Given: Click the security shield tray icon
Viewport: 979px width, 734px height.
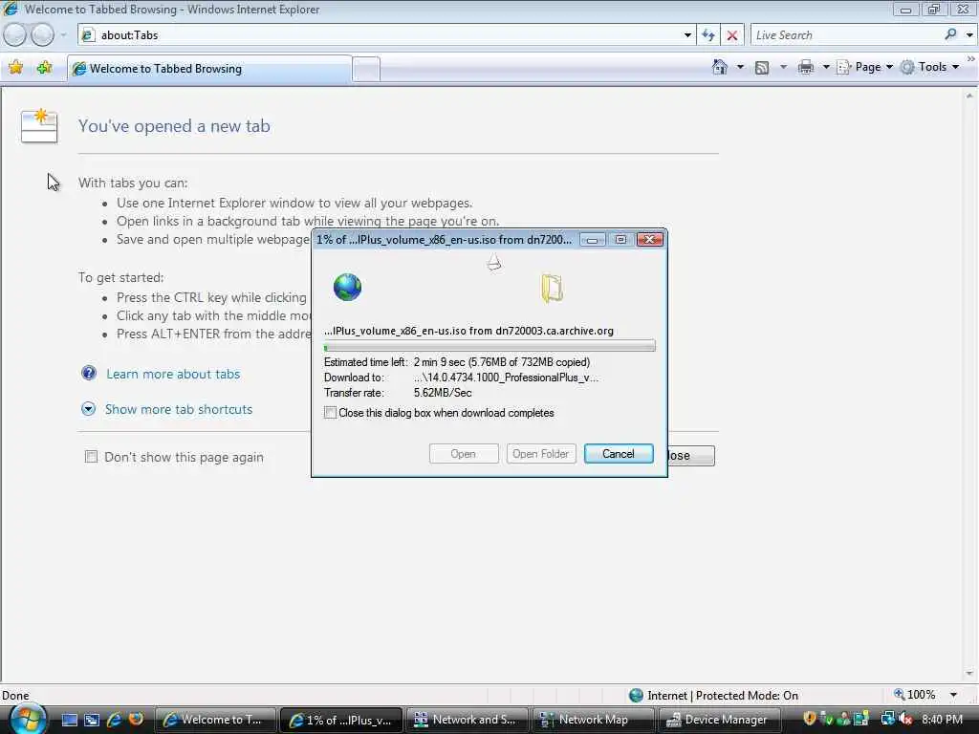Looking at the screenshot, I should coord(810,719).
